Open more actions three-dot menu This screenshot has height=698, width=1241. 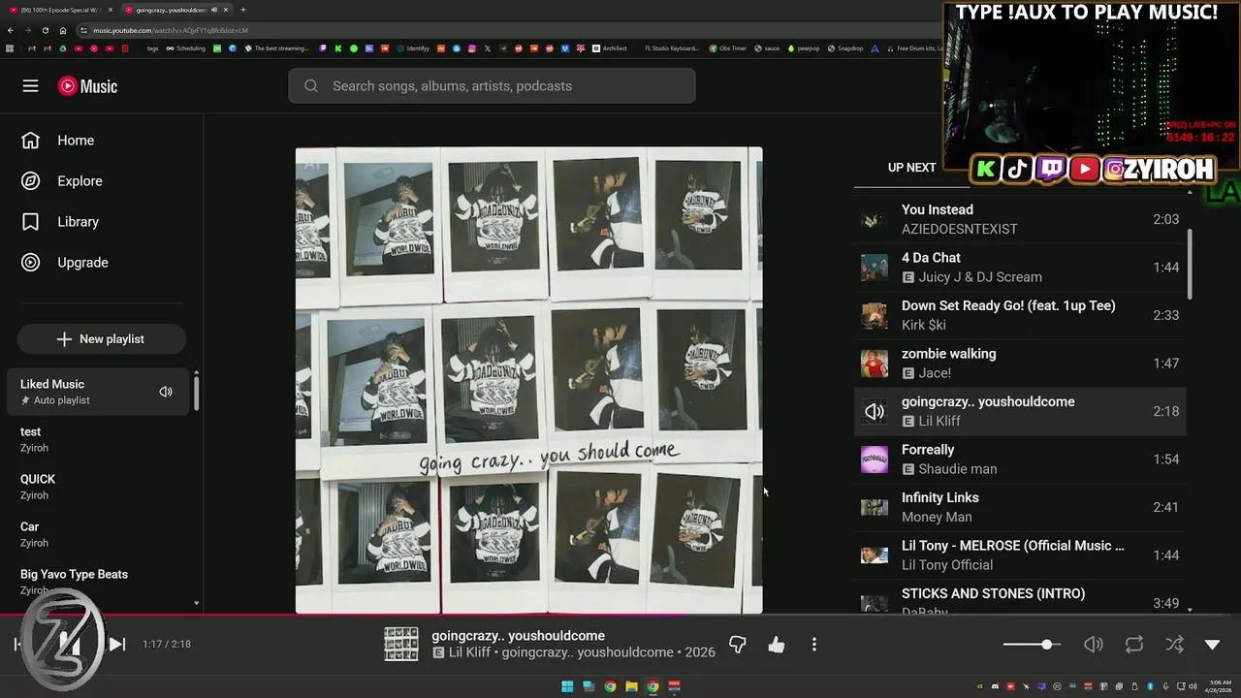pyautogui.click(x=814, y=645)
